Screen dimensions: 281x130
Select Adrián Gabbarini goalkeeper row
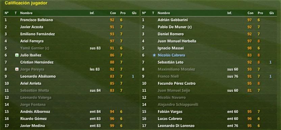tap(209, 20)
